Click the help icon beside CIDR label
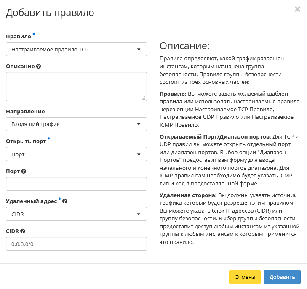 pyautogui.click(x=23, y=231)
